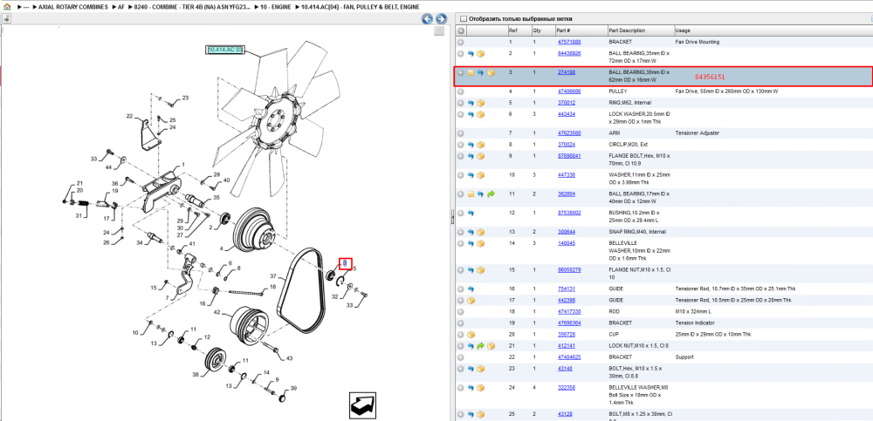Click square button at diagram top-right
This screenshot has height=421, width=873.
439,31
